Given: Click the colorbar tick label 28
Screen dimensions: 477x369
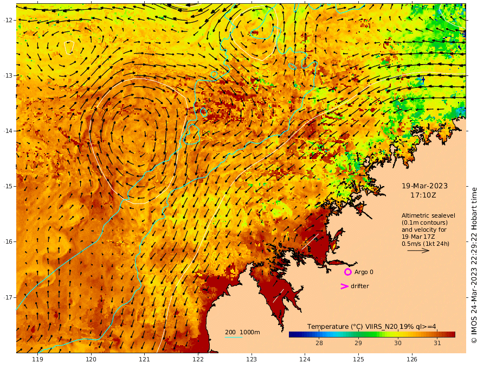Looking at the screenshot, I should pos(319,343).
